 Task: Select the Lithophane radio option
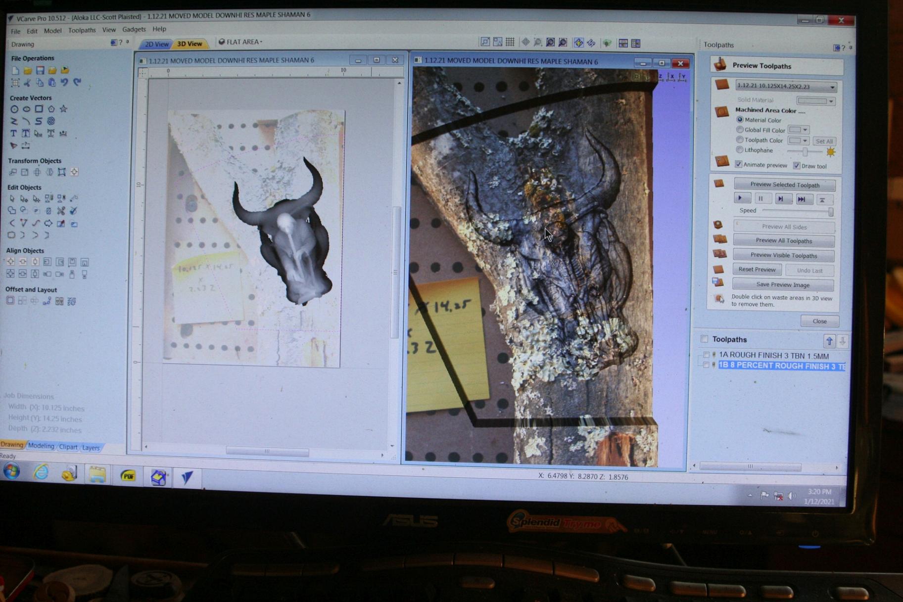(740, 150)
